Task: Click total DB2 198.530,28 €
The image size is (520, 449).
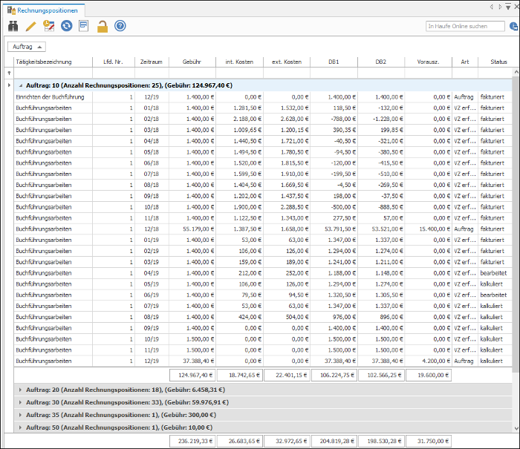Action: click(x=381, y=442)
